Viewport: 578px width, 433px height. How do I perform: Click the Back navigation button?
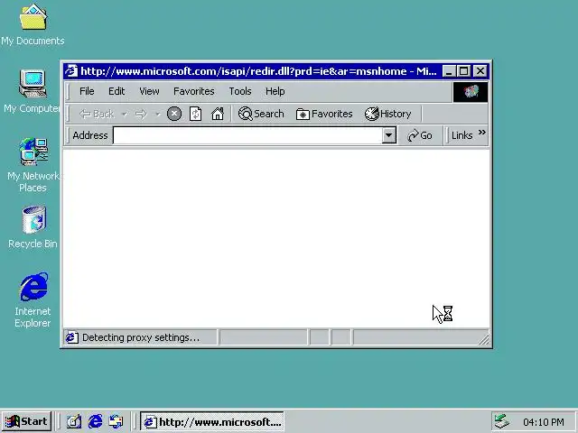97,114
